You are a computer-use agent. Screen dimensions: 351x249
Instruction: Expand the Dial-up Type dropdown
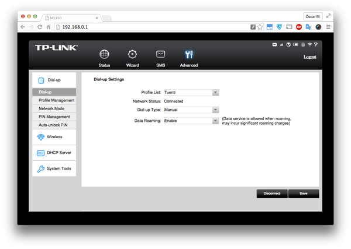(x=215, y=110)
